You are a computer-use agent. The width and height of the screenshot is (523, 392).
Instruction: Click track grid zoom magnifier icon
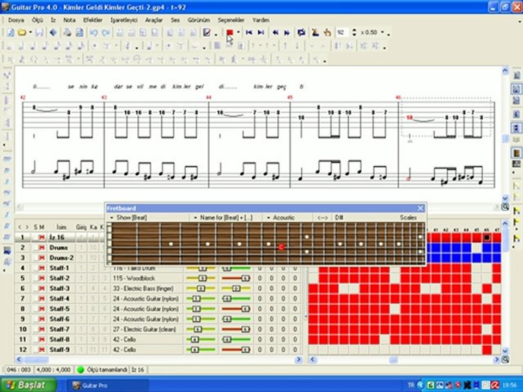pyautogui.click(x=505, y=359)
